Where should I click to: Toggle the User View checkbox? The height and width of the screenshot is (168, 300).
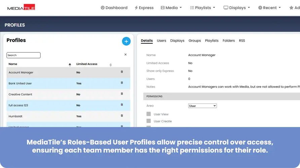point(149,114)
